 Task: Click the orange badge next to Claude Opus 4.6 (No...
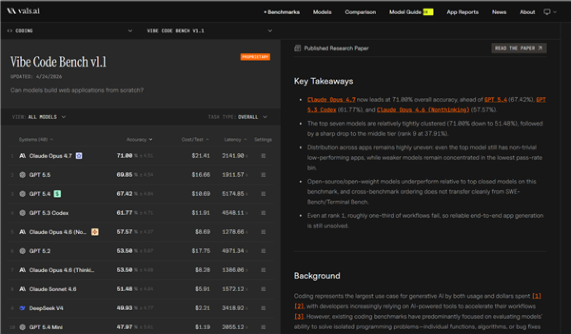click(x=95, y=232)
